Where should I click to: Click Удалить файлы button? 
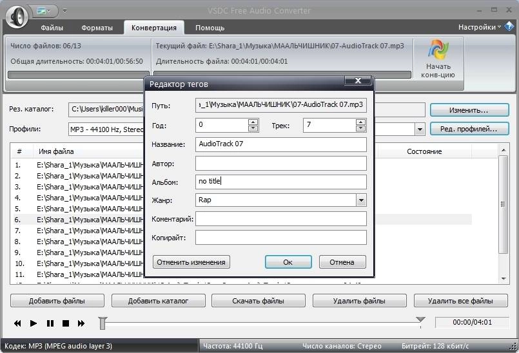coord(360,301)
